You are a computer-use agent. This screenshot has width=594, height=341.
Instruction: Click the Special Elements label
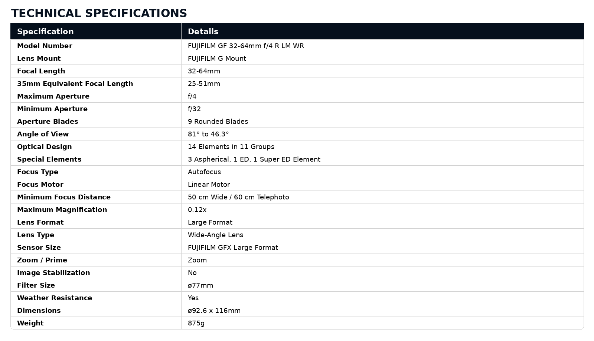click(49, 159)
